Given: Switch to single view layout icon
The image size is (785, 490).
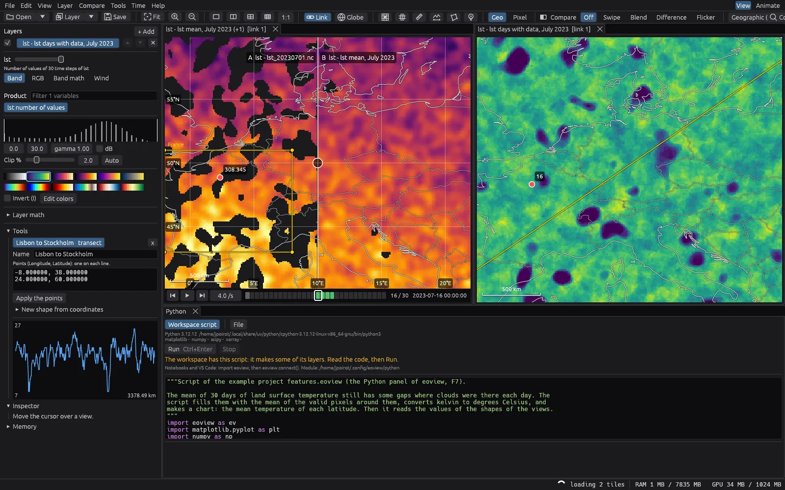Looking at the screenshot, I should point(216,17).
